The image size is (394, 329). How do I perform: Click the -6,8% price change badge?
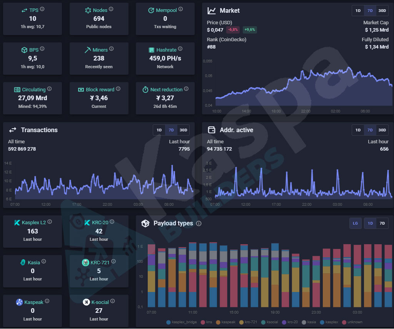point(233,30)
